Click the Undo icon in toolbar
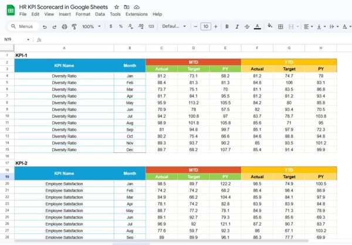Image resolution: width=352 pixels, height=245 pixels. 45,26
